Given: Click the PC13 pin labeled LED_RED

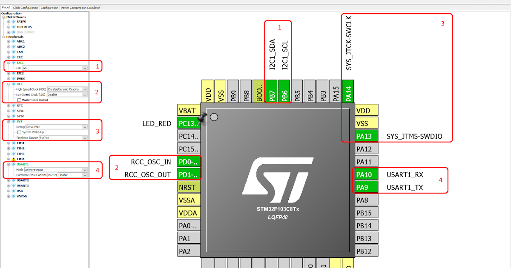Looking at the screenshot, I should click(x=189, y=123).
